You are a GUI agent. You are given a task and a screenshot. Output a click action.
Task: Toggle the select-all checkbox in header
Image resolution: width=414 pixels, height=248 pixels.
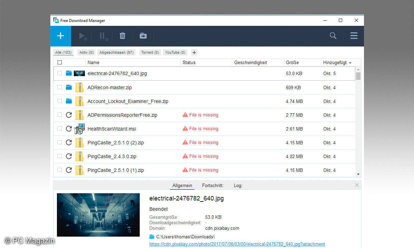(x=60, y=62)
